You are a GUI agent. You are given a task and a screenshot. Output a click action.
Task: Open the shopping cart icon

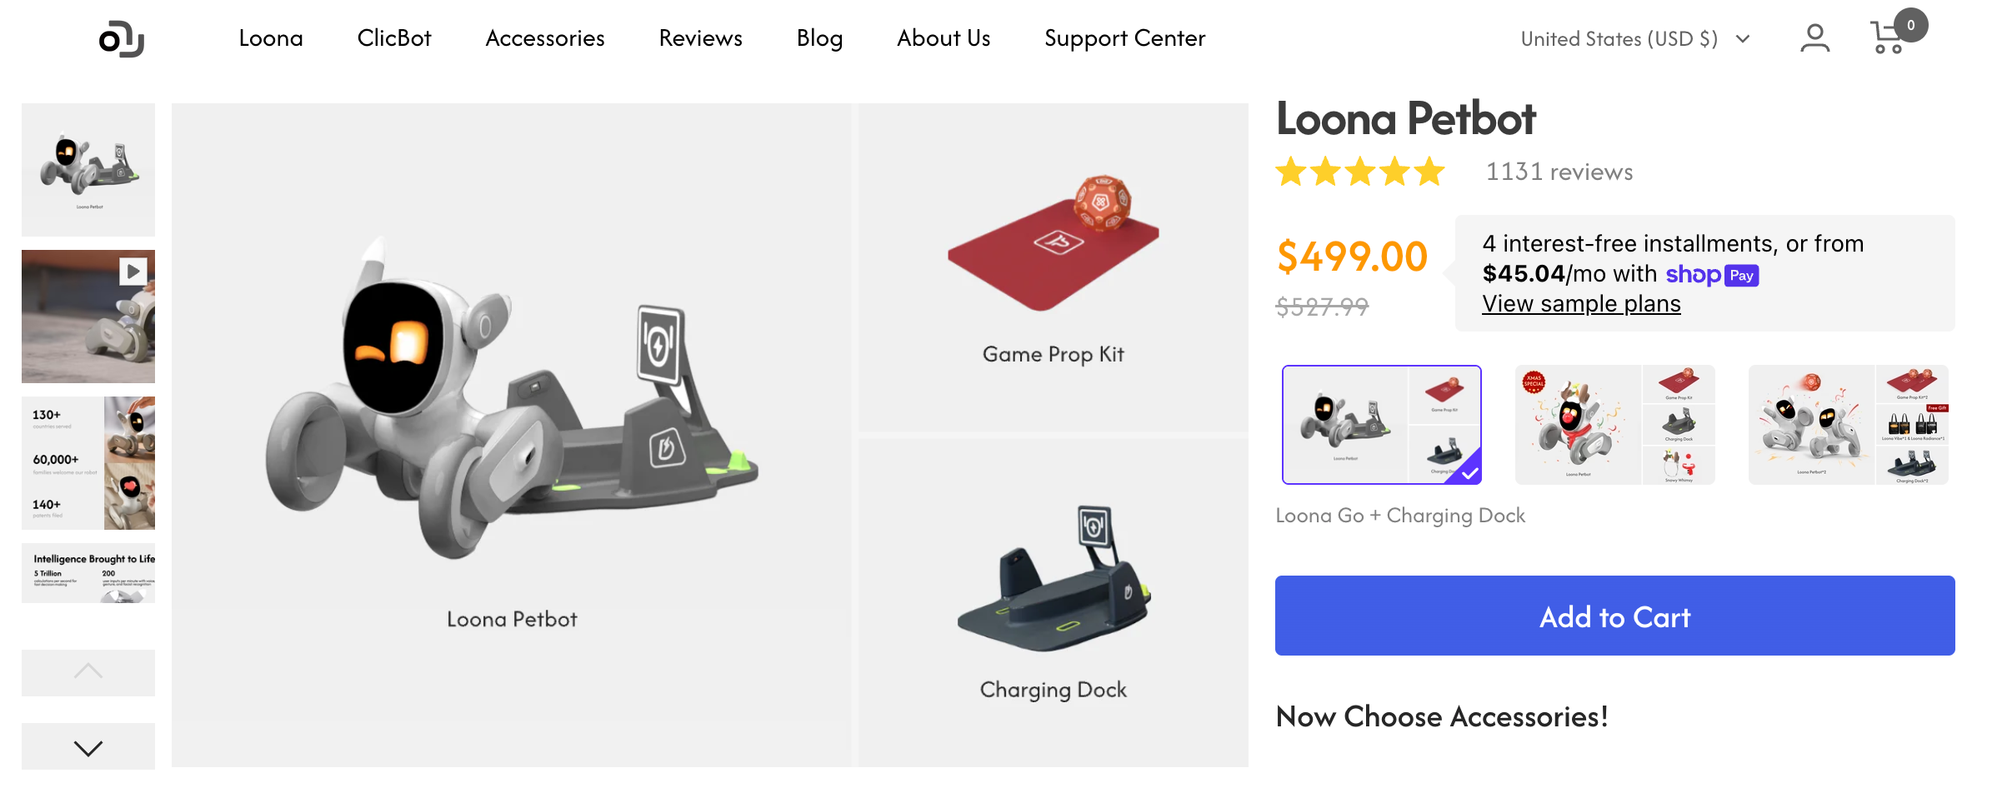[1889, 37]
